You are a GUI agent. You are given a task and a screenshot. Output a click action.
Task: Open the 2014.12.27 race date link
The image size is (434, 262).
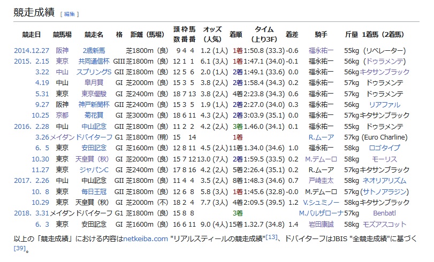point(32,51)
